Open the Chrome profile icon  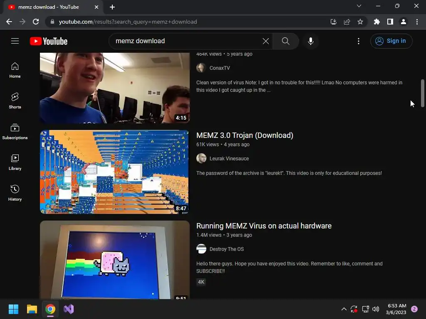pyautogui.click(x=404, y=22)
